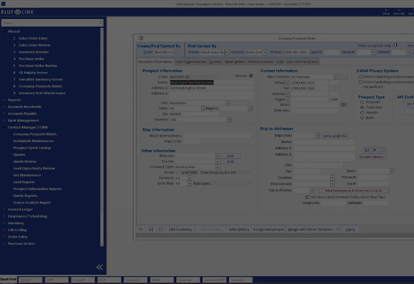The height and width of the screenshot is (284, 414).
Task: Click the Validate Address button
Action: point(371,157)
